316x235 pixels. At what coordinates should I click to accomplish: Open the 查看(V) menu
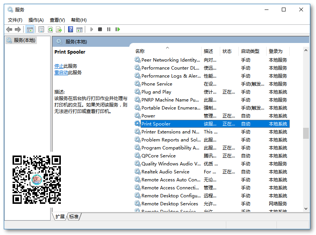[57, 20]
